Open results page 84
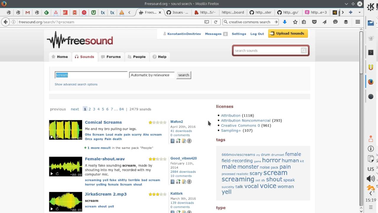Viewport: 378px width, 213px height. 121,109
